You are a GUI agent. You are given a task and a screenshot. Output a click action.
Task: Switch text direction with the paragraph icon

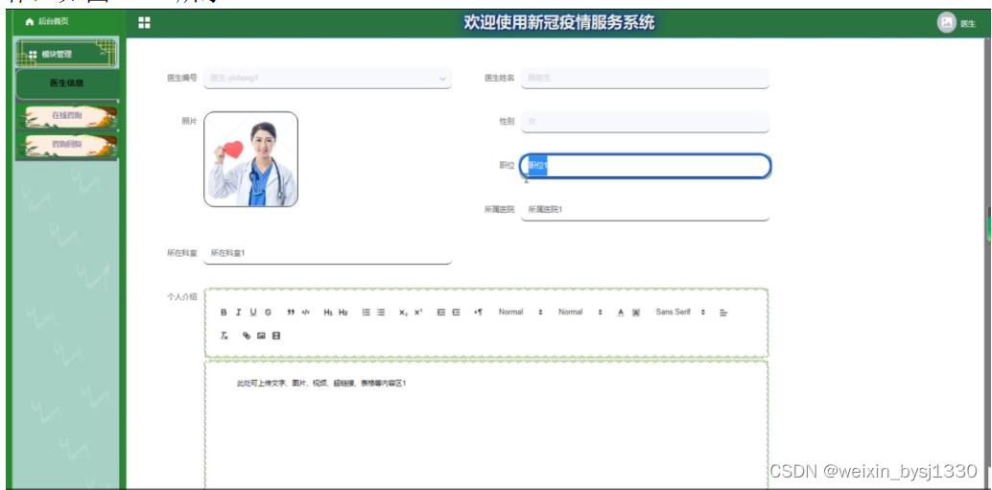click(479, 313)
